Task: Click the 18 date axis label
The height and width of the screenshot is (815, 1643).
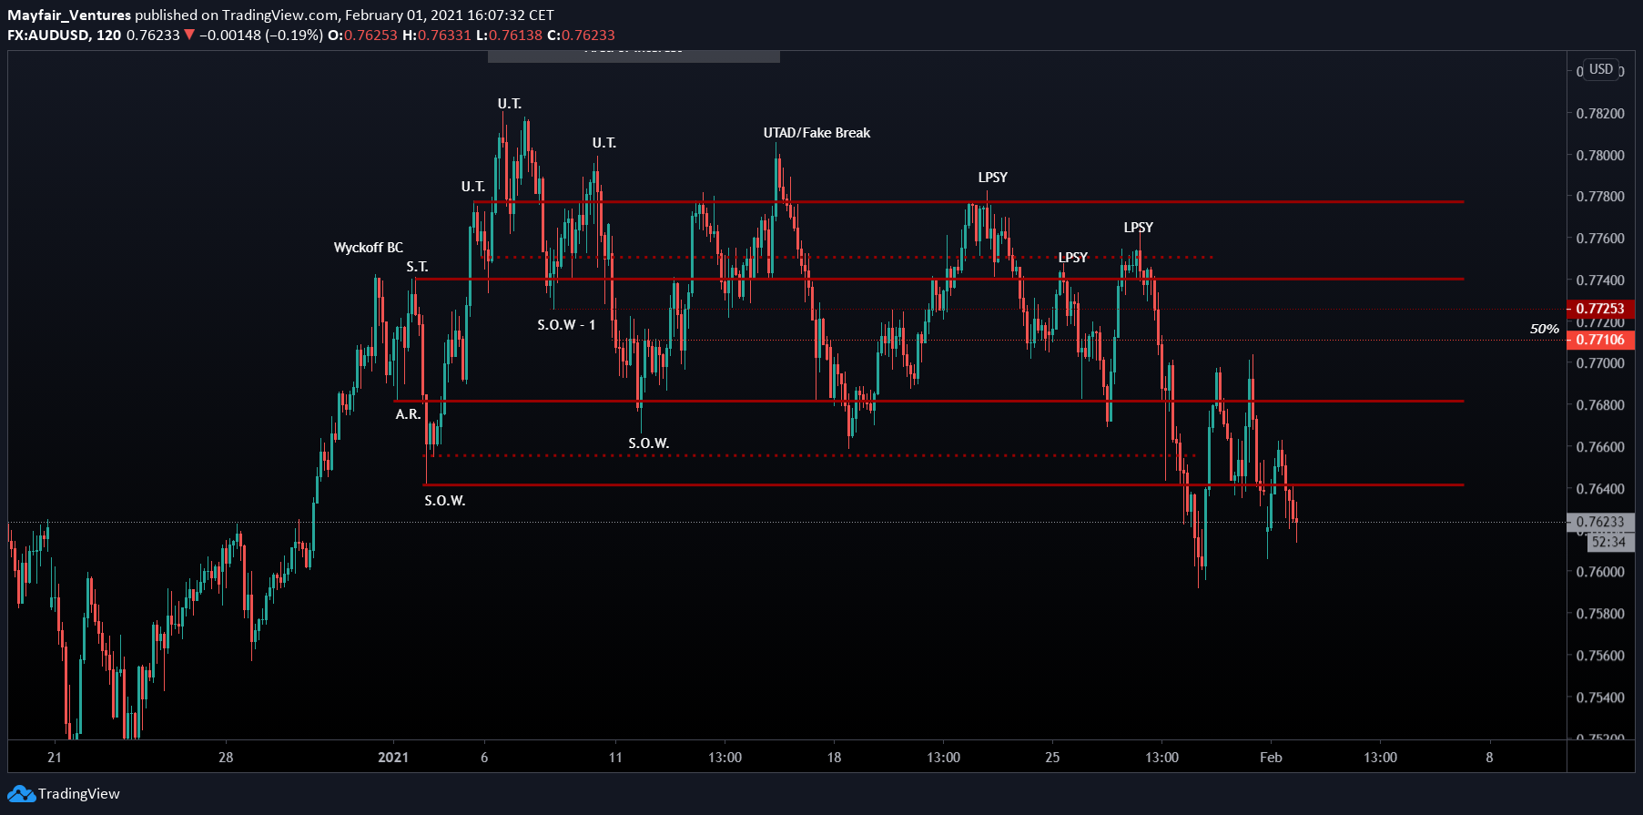Action: coord(834,758)
